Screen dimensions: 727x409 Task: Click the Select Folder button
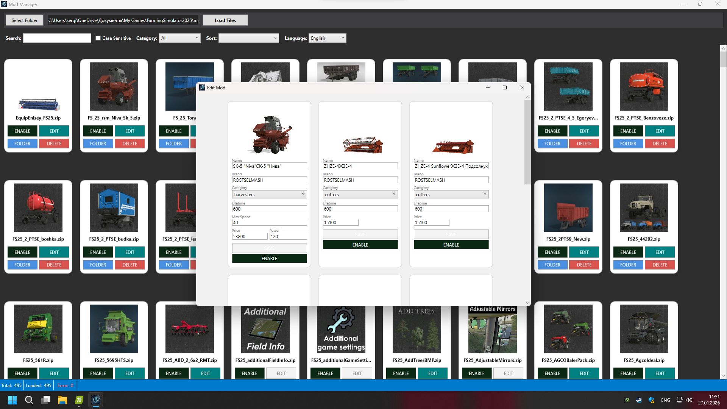coord(24,20)
